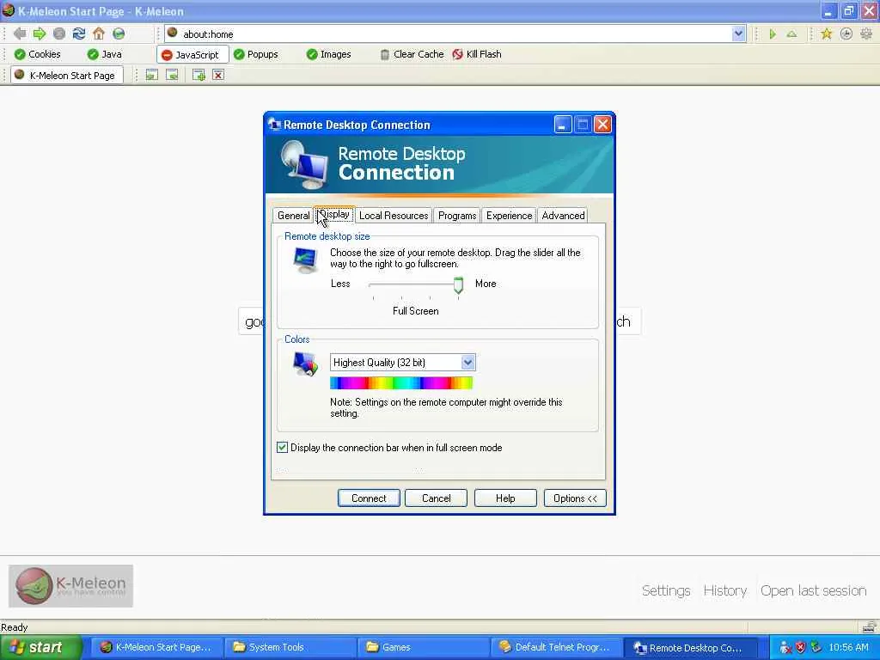Click the 10:56 AM clock in the tray

[848, 647]
